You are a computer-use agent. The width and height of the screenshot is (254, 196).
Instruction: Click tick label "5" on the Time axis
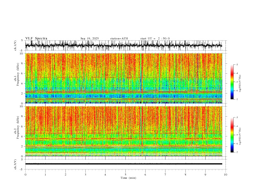[x=125, y=175]
